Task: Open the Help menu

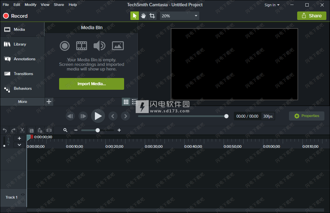Action: click(73, 5)
